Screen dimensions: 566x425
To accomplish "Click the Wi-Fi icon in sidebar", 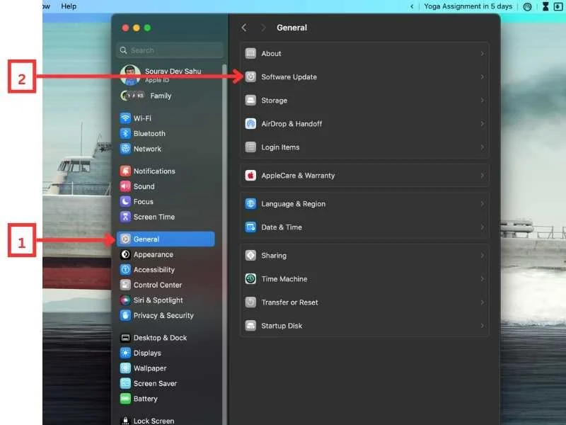I will click(x=125, y=118).
